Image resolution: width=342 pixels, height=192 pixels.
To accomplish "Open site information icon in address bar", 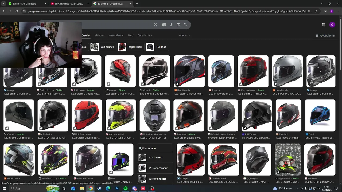I will click(x=24, y=11).
